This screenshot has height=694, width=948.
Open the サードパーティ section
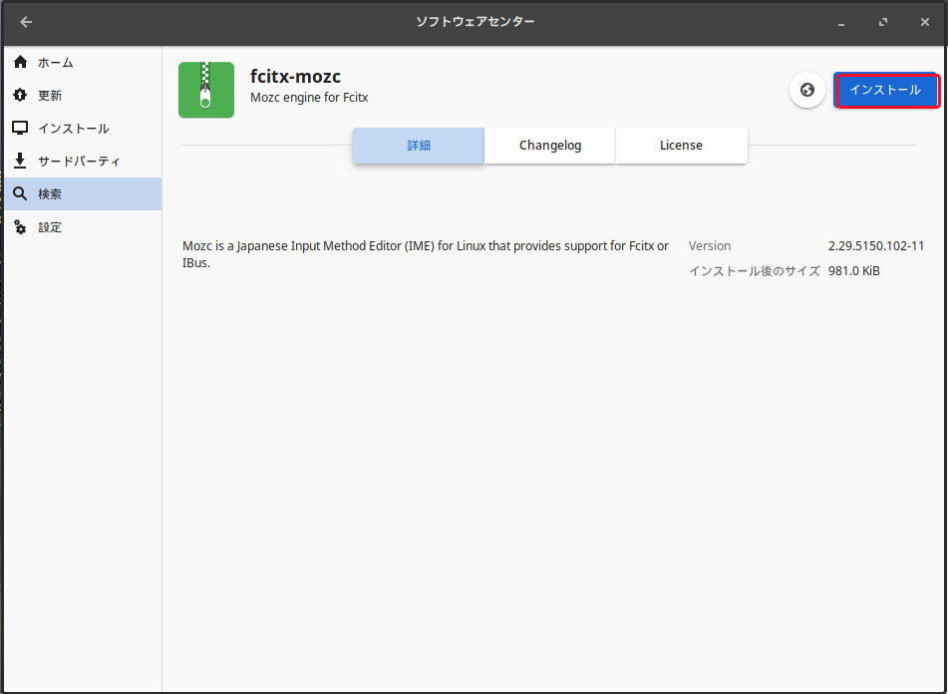coord(79,162)
